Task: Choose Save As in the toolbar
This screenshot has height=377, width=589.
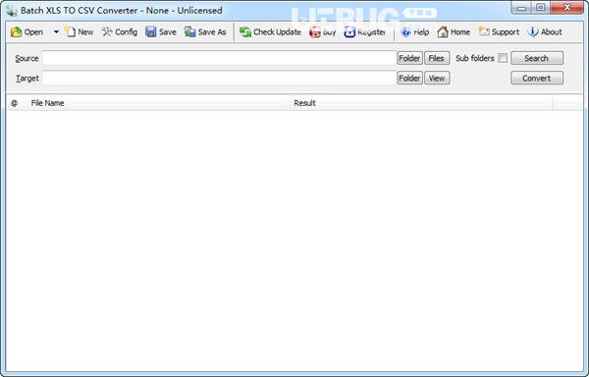Action: 205,32
